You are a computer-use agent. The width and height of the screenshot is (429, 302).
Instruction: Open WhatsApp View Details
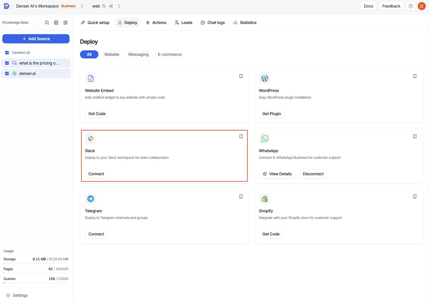[277, 174]
